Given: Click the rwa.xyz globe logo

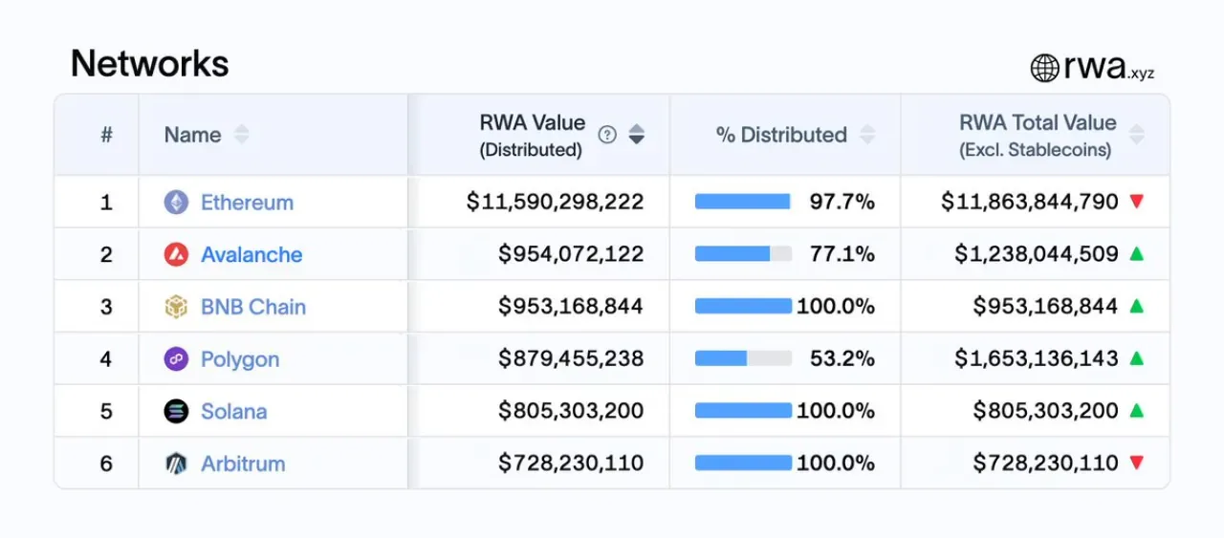Looking at the screenshot, I should [1044, 68].
